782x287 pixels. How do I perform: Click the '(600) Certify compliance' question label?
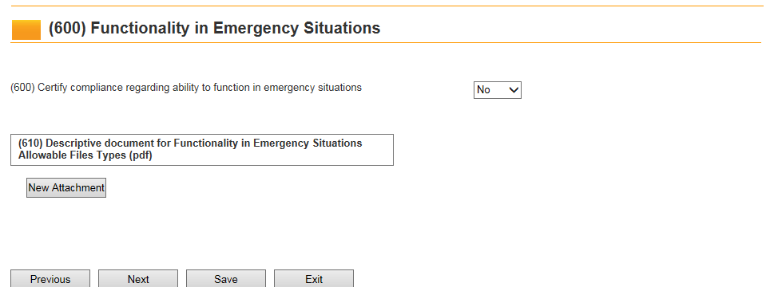point(186,88)
